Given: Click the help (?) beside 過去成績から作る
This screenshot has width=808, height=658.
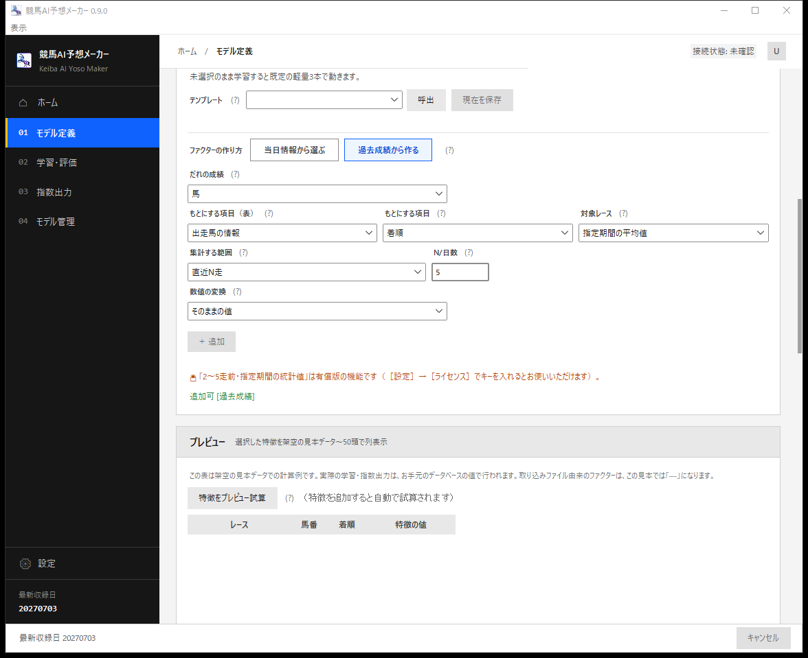Looking at the screenshot, I should pyautogui.click(x=449, y=150).
